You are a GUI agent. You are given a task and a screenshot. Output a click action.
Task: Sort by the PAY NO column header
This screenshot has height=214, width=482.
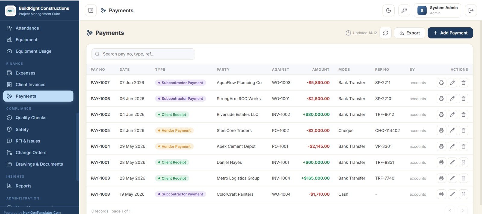click(98, 69)
